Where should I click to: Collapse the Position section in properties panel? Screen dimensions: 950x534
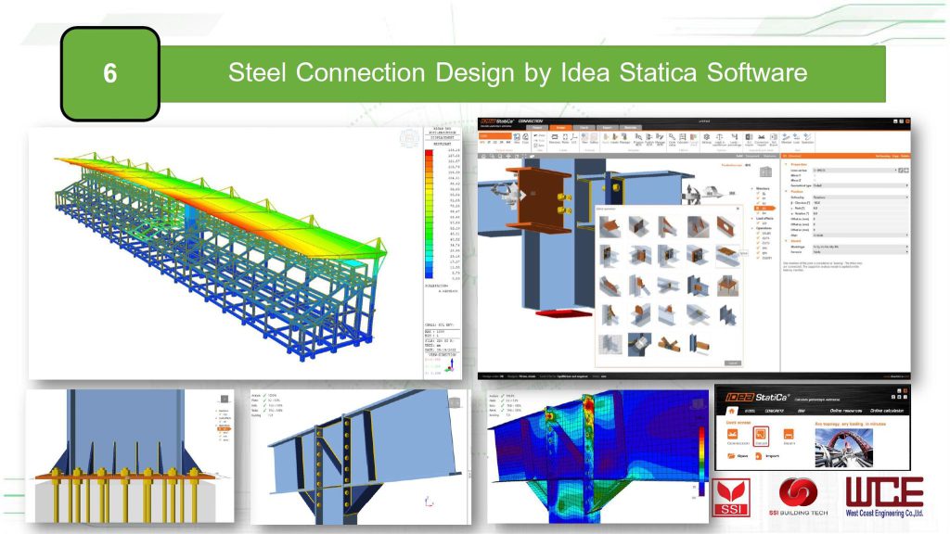(785, 192)
